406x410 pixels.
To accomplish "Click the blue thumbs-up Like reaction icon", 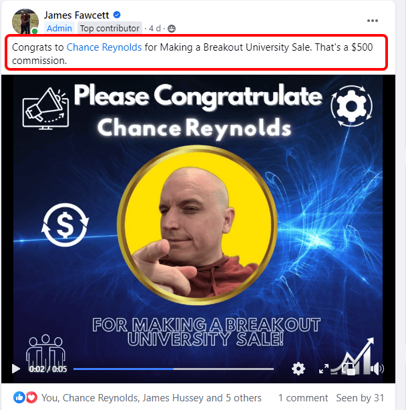I will [19, 397].
